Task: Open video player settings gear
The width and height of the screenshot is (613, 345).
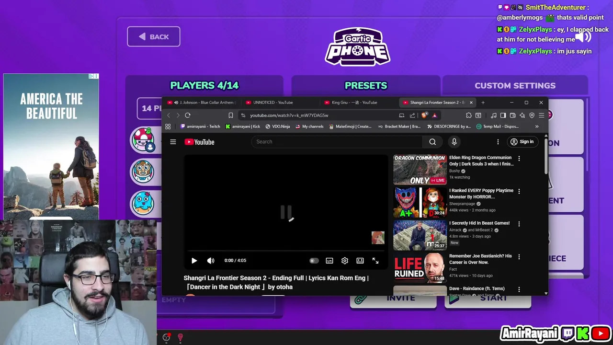Action: click(x=345, y=261)
